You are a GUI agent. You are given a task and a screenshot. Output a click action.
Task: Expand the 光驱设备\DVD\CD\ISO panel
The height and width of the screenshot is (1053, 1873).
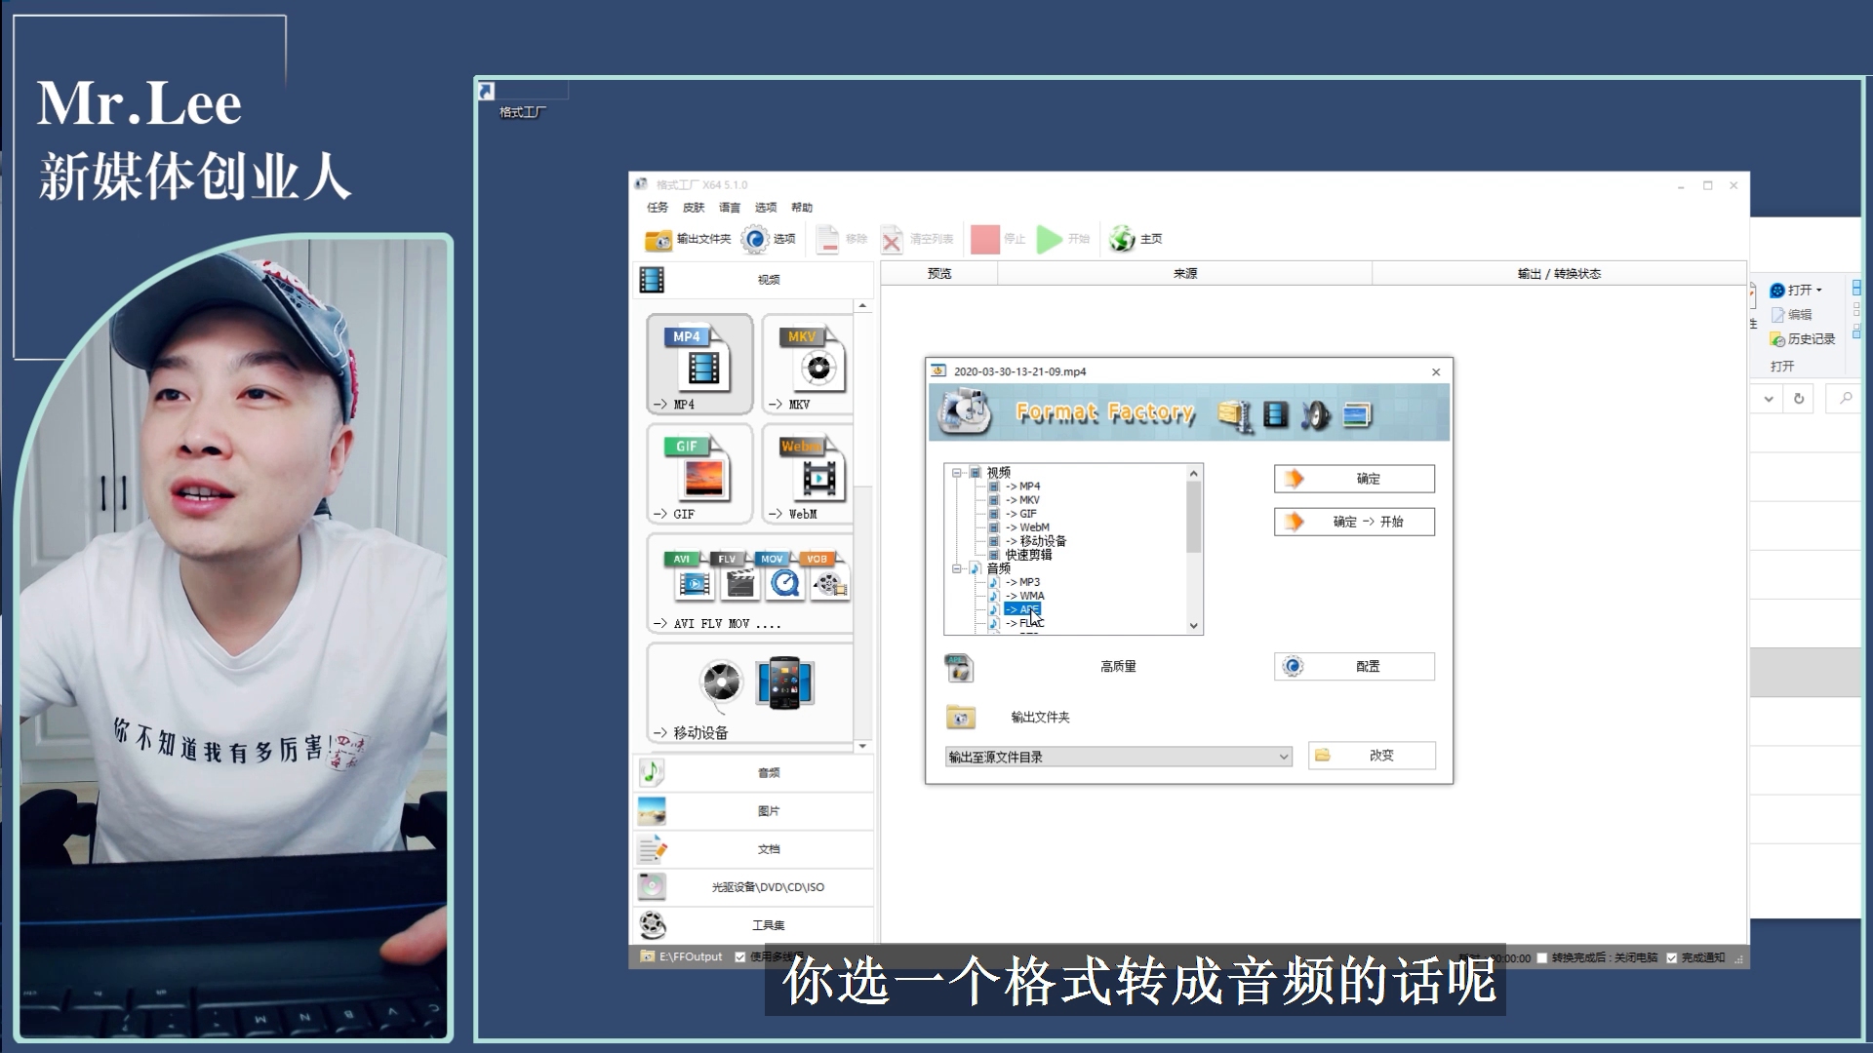coord(753,887)
